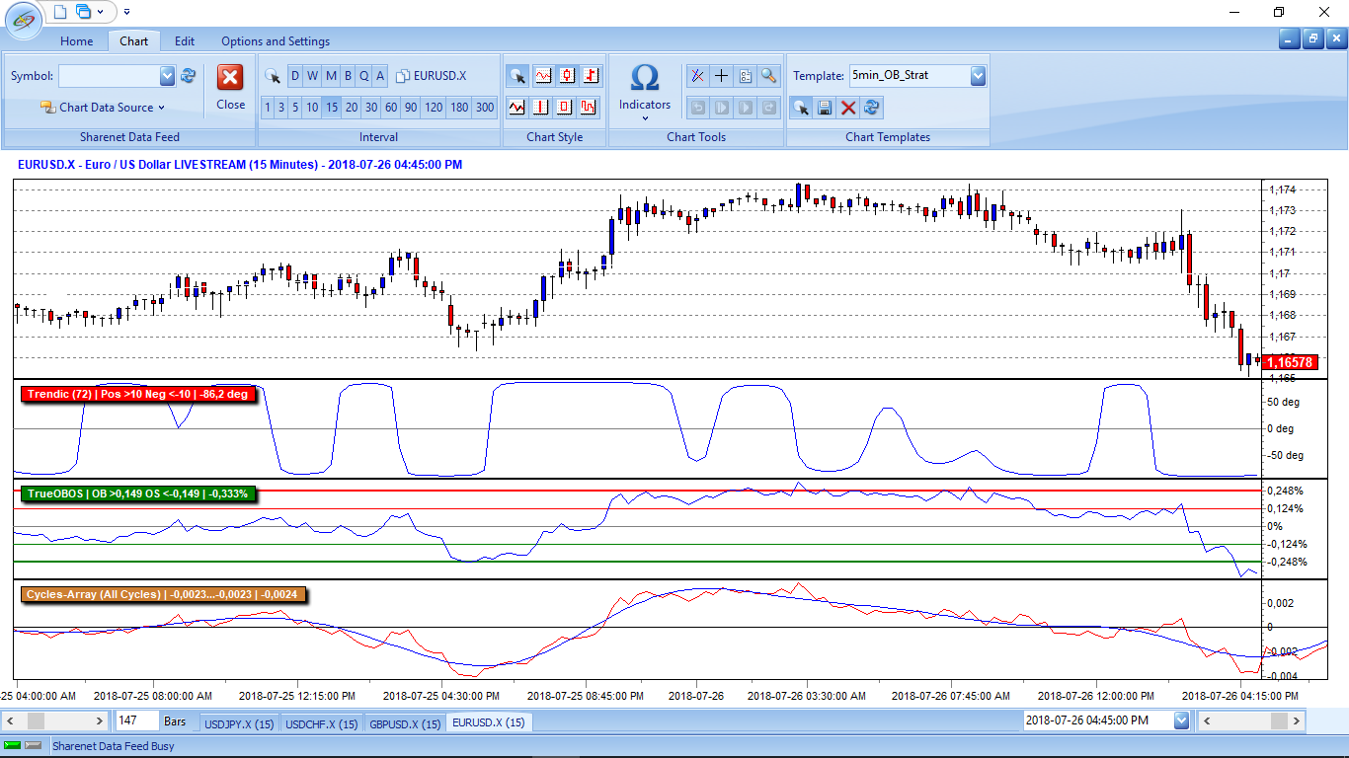This screenshot has height=758, width=1349.
Task: Switch interval to 60 minutes
Action: click(391, 108)
